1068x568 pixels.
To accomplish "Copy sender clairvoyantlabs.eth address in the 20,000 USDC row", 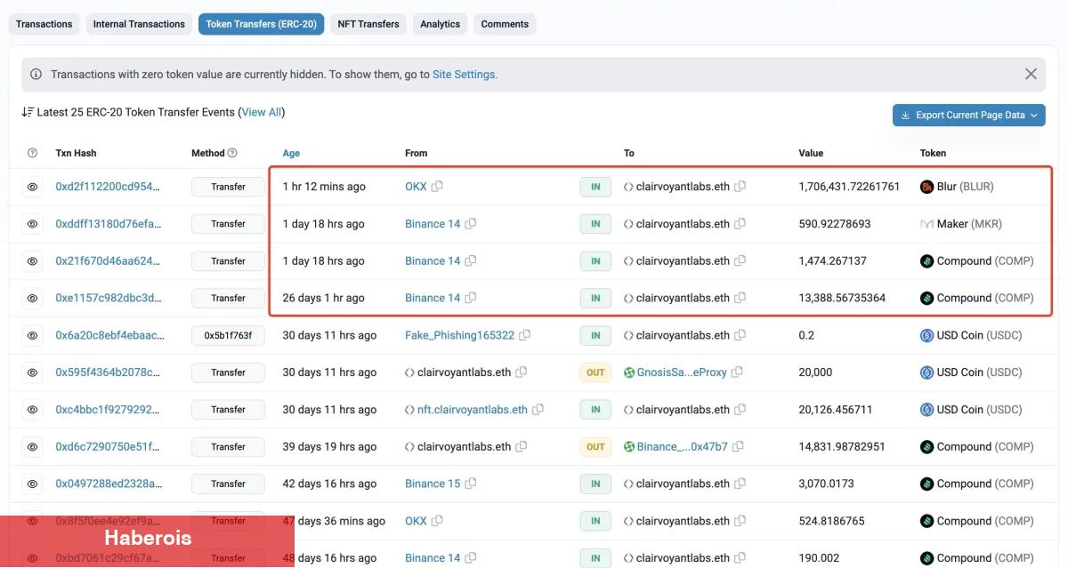I will (x=522, y=372).
